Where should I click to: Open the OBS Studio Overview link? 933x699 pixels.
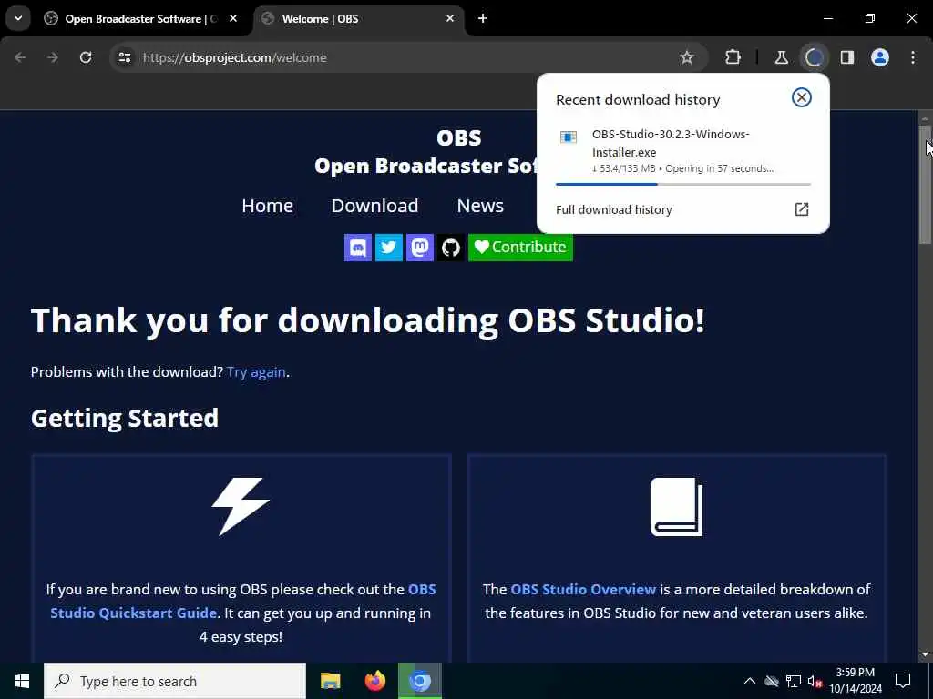coord(583,590)
